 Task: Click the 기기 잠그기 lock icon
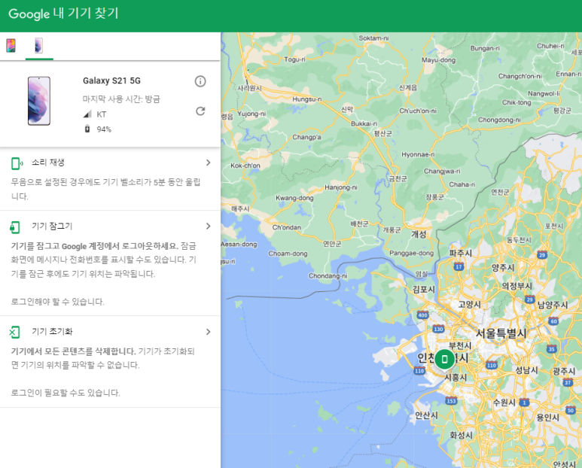[15, 227]
